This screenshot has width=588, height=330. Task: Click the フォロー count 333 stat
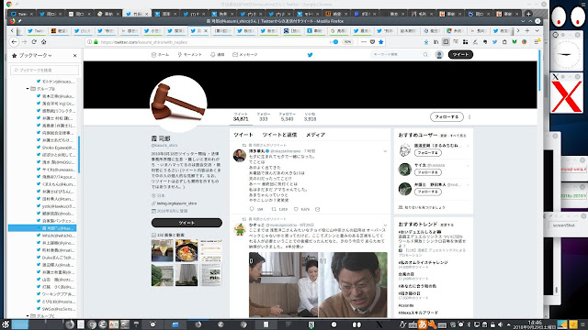(x=264, y=116)
